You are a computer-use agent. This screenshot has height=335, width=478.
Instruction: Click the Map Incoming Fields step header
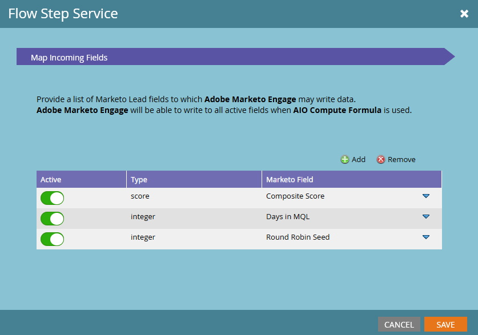(x=69, y=58)
